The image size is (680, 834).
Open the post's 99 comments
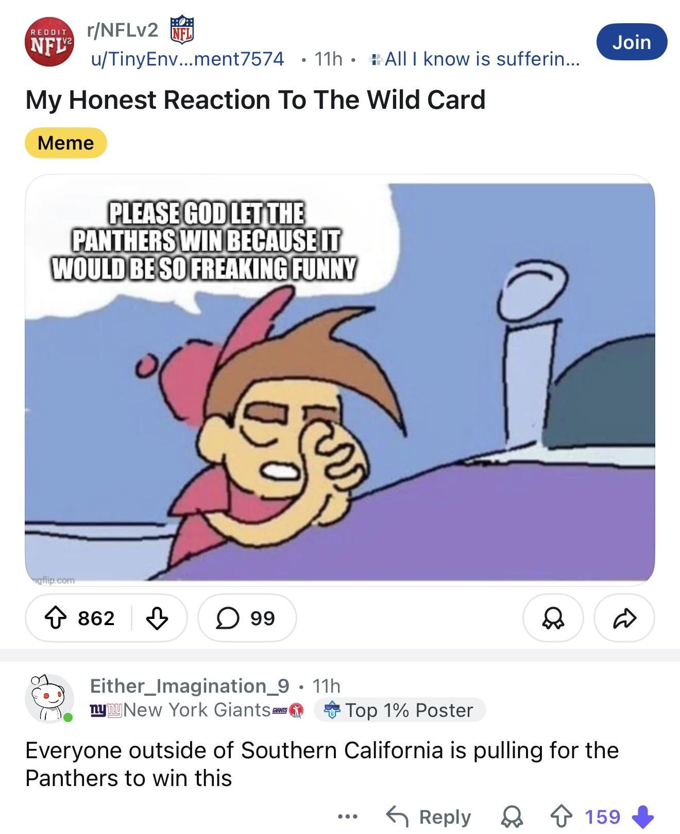point(247,618)
